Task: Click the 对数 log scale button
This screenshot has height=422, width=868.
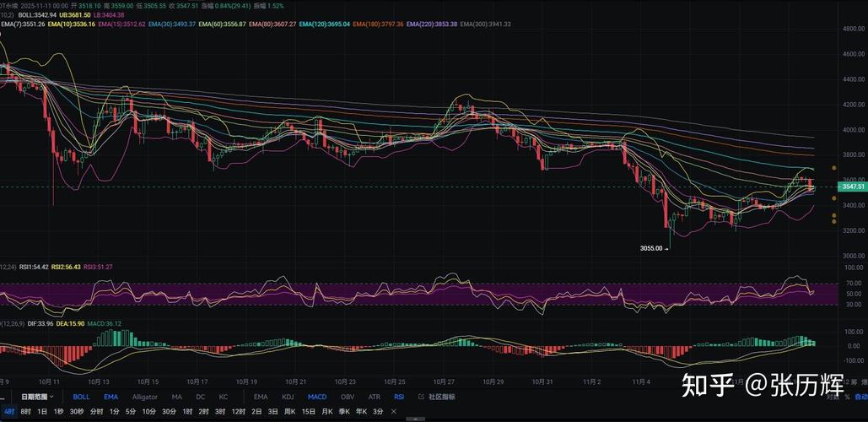Action: pyautogui.click(x=831, y=397)
